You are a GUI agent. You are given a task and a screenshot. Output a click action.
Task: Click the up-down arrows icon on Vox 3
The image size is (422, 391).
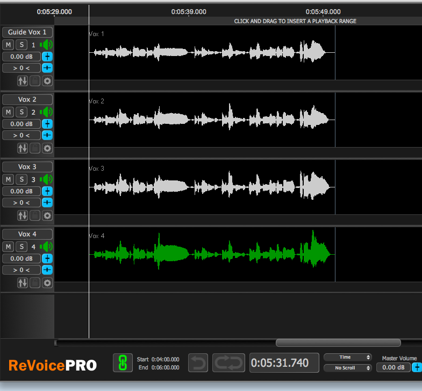tap(23, 215)
